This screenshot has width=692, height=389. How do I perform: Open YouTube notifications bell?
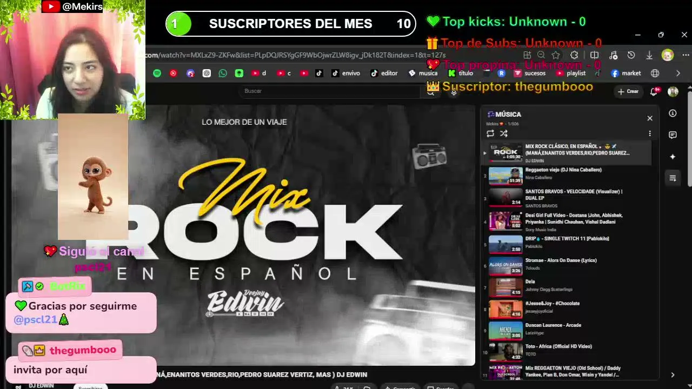click(654, 91)
